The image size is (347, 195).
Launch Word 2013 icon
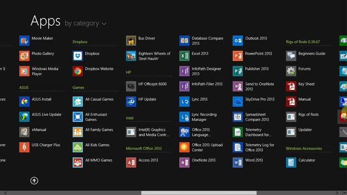237,162
